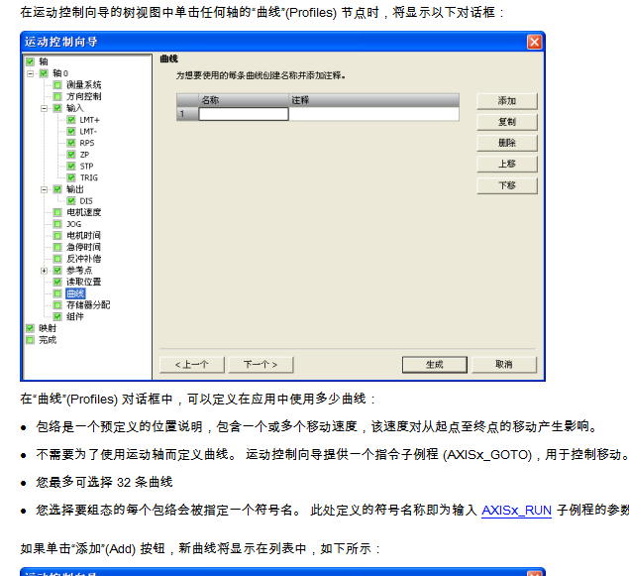
Task: Toggle the LMT+ input checkbox
Action: [x=71, y=120]
